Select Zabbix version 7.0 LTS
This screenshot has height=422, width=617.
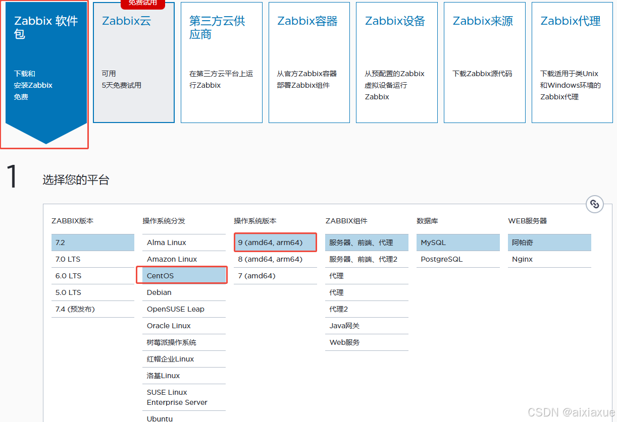tap(93, 259)
